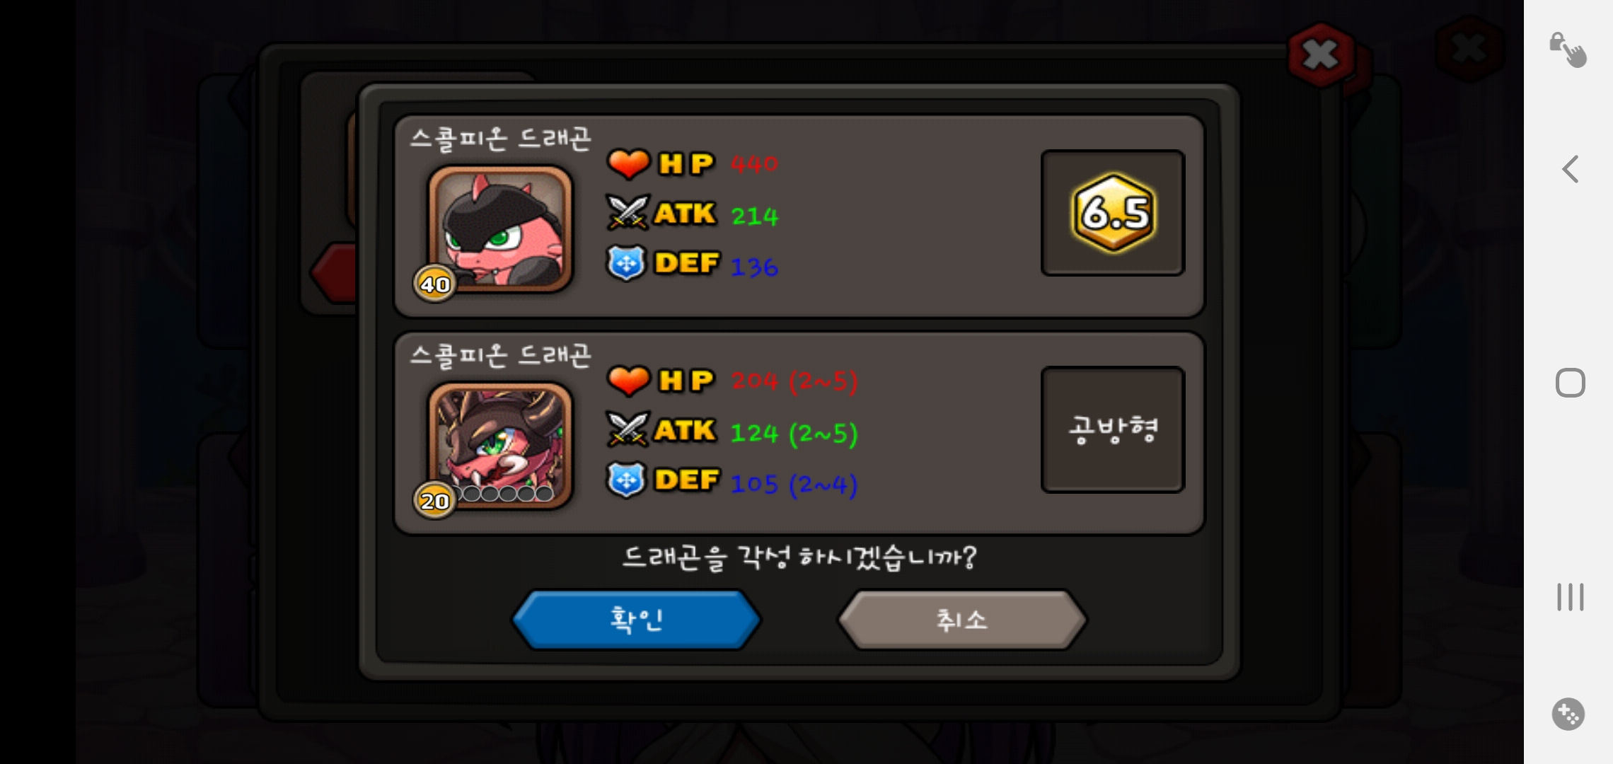The width and height of the screenshot is (1613, 764).
Task: Tap the crossed swords ATK icon of bottom dragon
Action: (x=628, y=429)
